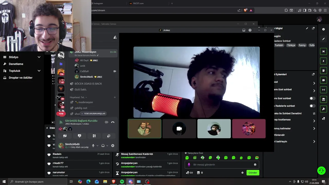Start an activity in Discord voice panel
The height and width of the screenshot is (185, 329).
tap(94, 136)
